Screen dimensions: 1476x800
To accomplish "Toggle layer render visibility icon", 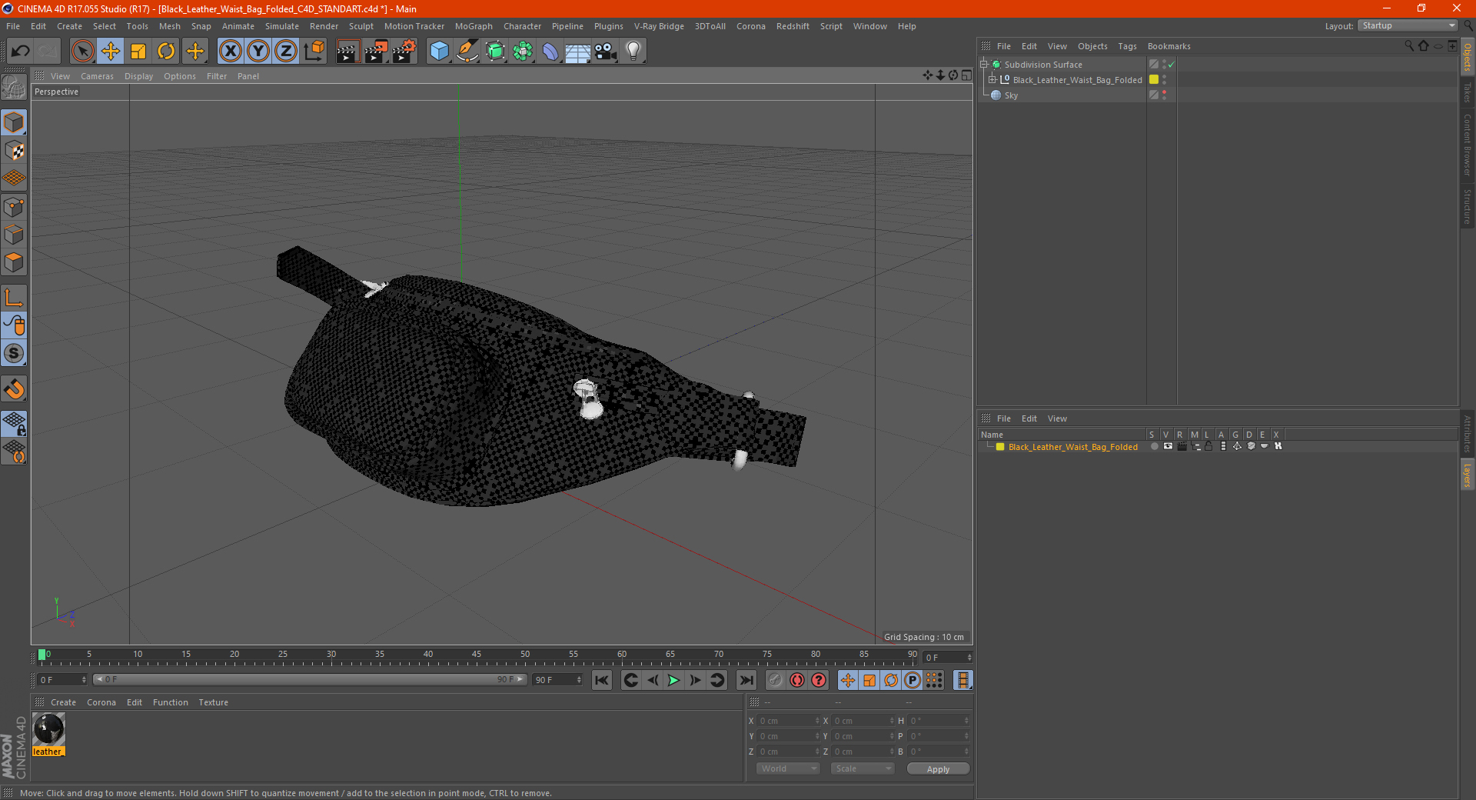I will click(1182, 447).
